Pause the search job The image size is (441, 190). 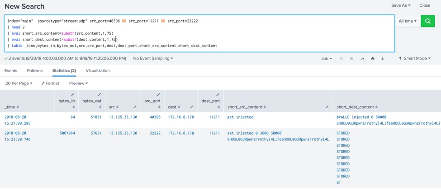pos(341,59)
